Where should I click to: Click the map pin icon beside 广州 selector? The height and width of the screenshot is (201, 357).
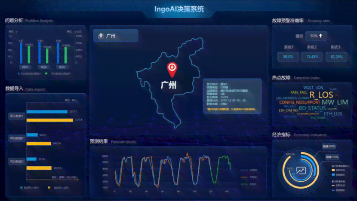[x=101, y=36]
